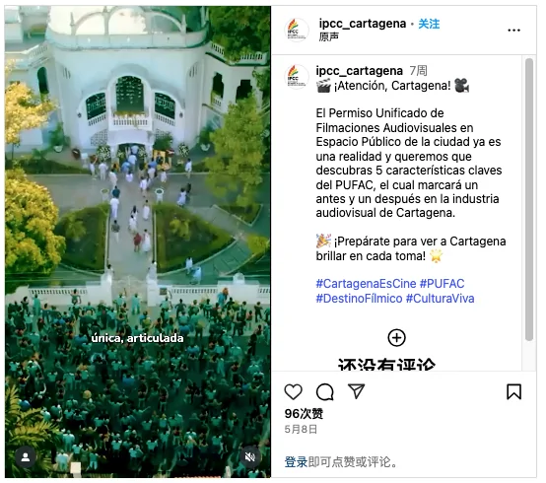Viewport: 546px width, 483px height.
Task: View the 96次赞 likes count
Action: [304, 414]
